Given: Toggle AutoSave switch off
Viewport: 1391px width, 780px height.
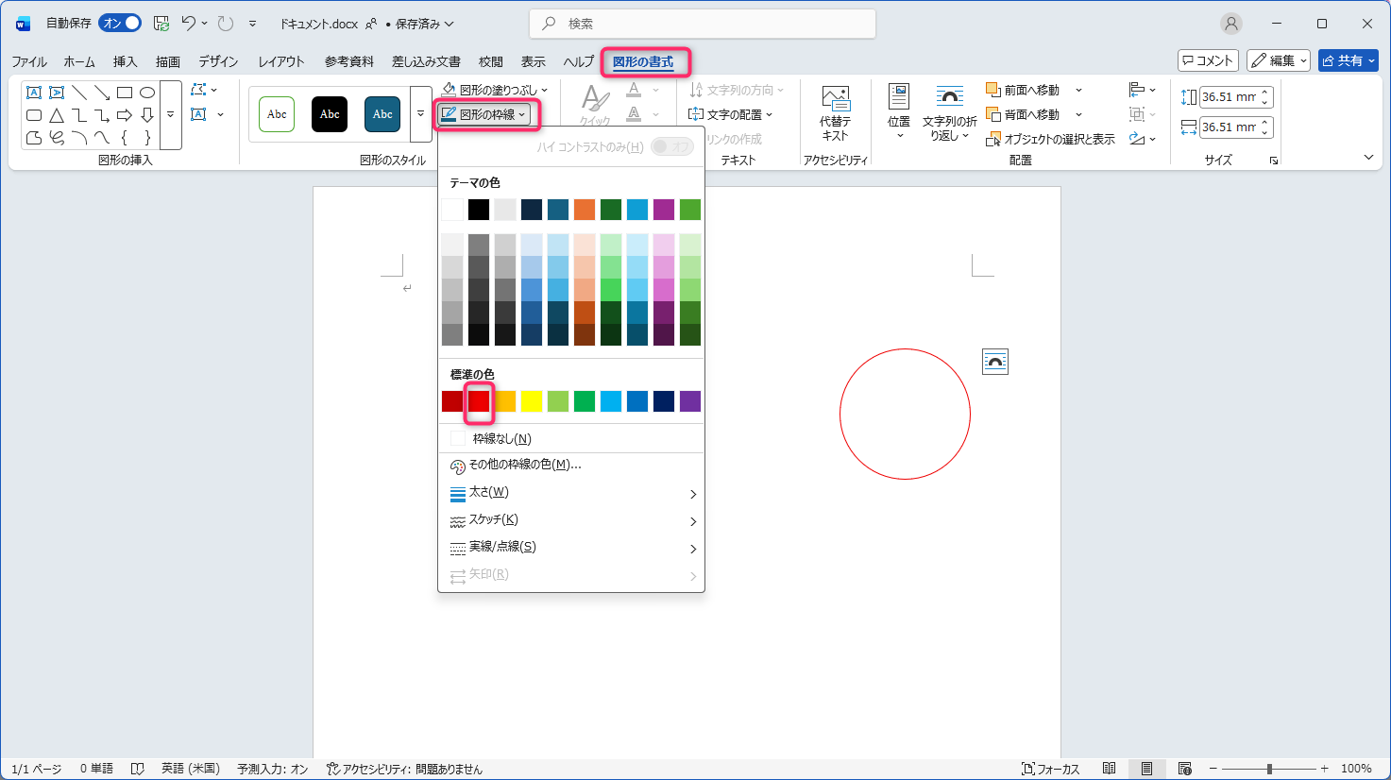Looking at the screenshot, I should point(120,24).
